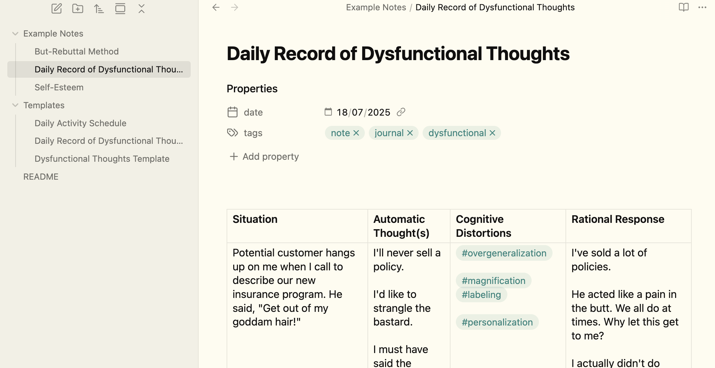Screen dimensions: 715x368
Task: Collapse the Templates folder
Action: pos(15,105)
